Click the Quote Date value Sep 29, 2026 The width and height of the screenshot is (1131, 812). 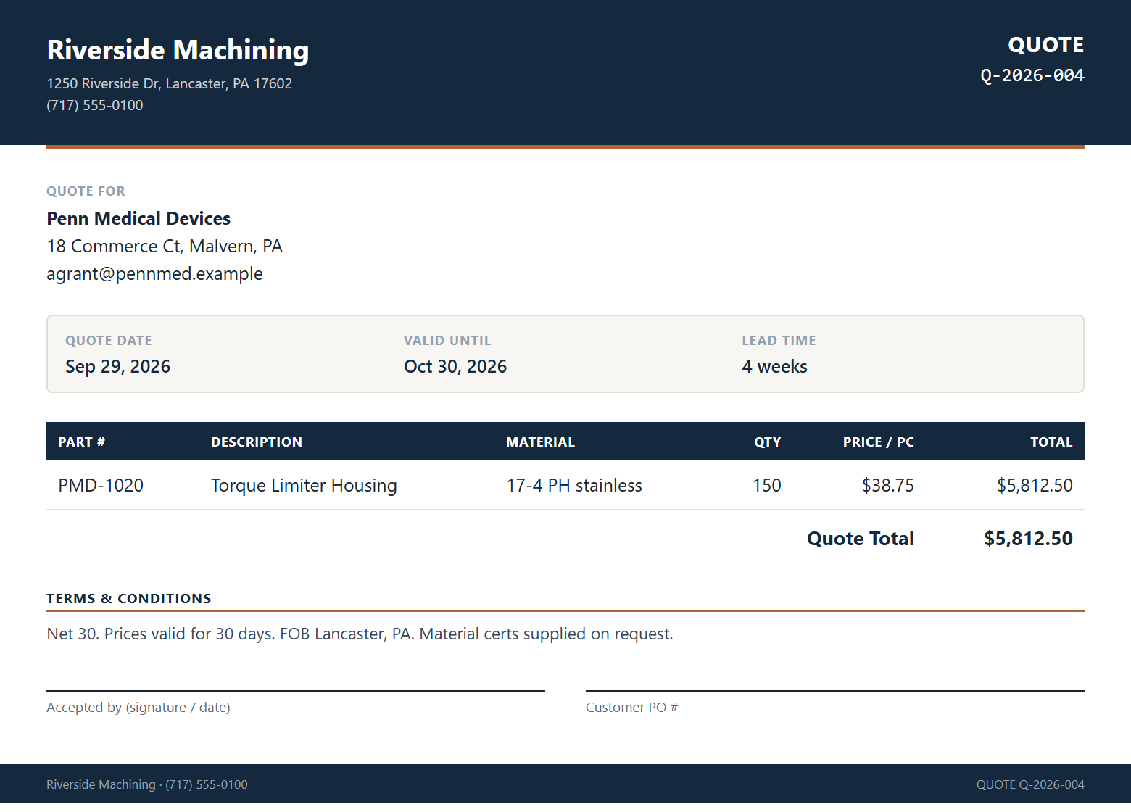117,367
